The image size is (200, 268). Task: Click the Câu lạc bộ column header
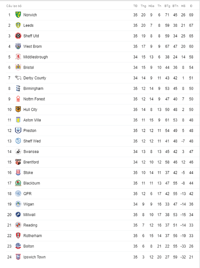[x=14, y=6]
